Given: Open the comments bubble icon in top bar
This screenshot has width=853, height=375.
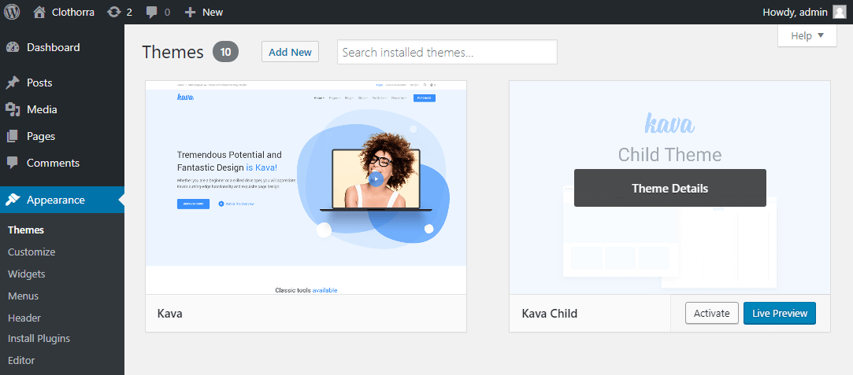Looking at the screenshot, I should point(152,12).
